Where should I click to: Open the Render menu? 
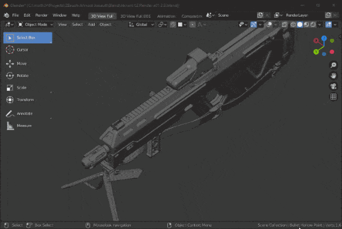coord(41,15)
